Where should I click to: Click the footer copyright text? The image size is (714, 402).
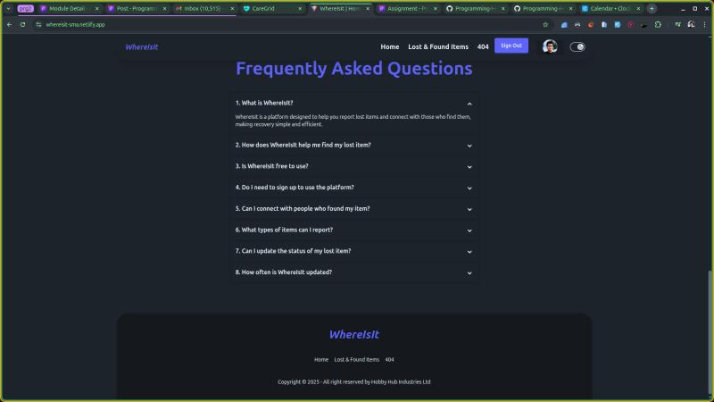[x=353, y=382]
